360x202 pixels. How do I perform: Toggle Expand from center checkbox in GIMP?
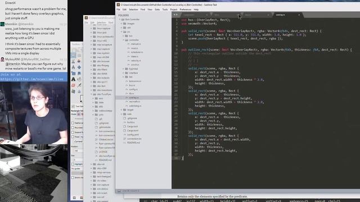click(x=73, y=132)
